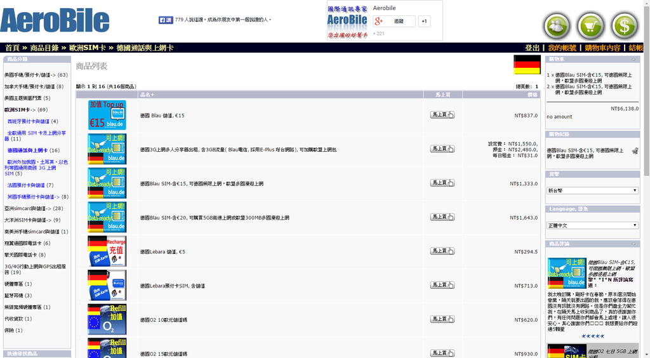Open the 3G上網多人分享器 product thumbnail
The height and width of the screenshot is (358, 650).
107,149
